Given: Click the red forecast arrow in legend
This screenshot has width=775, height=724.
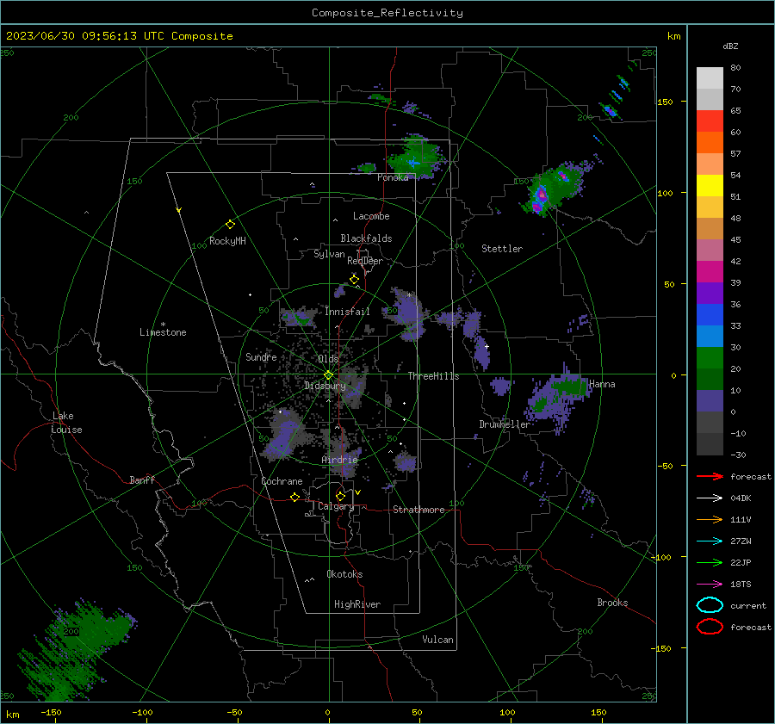Looking at the screenshot, I should point(710,476).
